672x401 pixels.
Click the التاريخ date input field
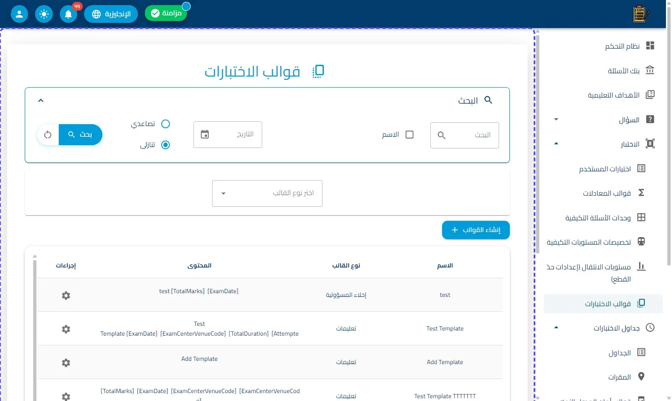click(x=228, y=134)
